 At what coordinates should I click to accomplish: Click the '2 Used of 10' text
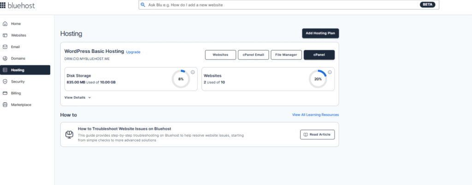[x=214, y=82]
